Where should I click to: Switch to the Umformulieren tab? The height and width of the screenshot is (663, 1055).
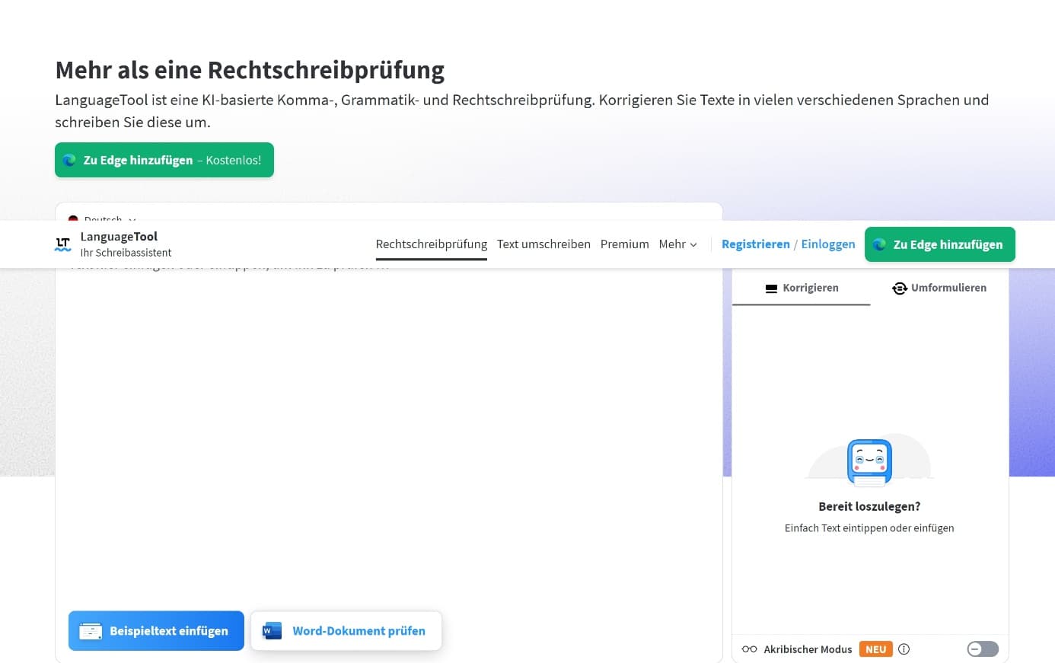(x=939, y=288)
